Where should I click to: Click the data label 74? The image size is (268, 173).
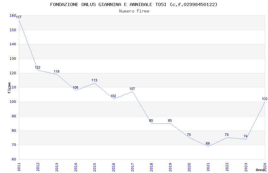246,136
